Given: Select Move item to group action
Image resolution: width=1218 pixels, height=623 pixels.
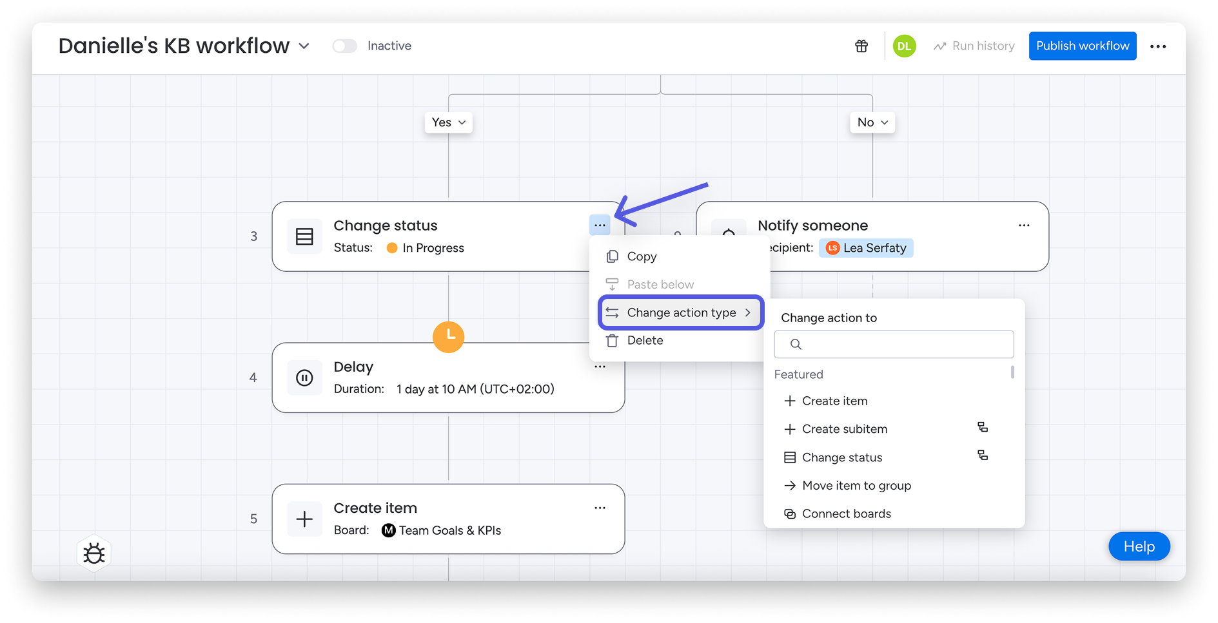Looking at the screenshot, I should pos(856,486).
